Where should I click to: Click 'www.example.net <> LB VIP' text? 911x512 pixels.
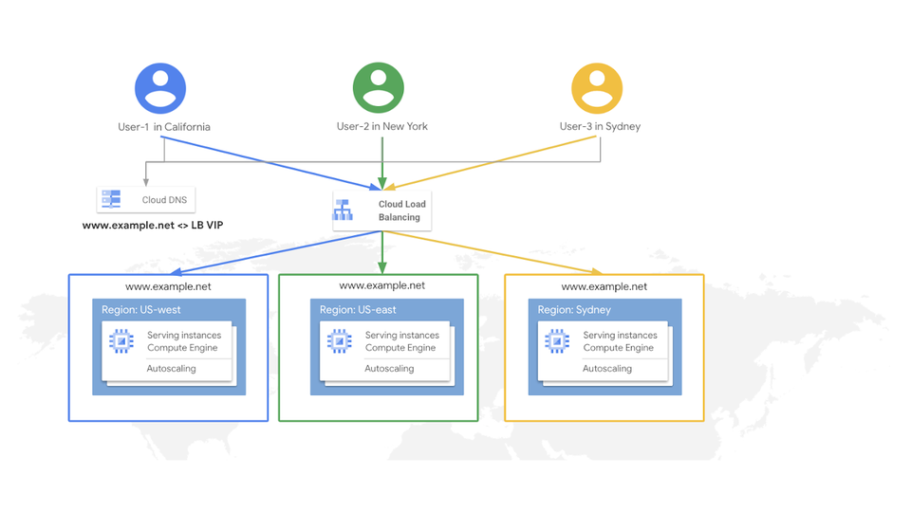coord(153,226)
